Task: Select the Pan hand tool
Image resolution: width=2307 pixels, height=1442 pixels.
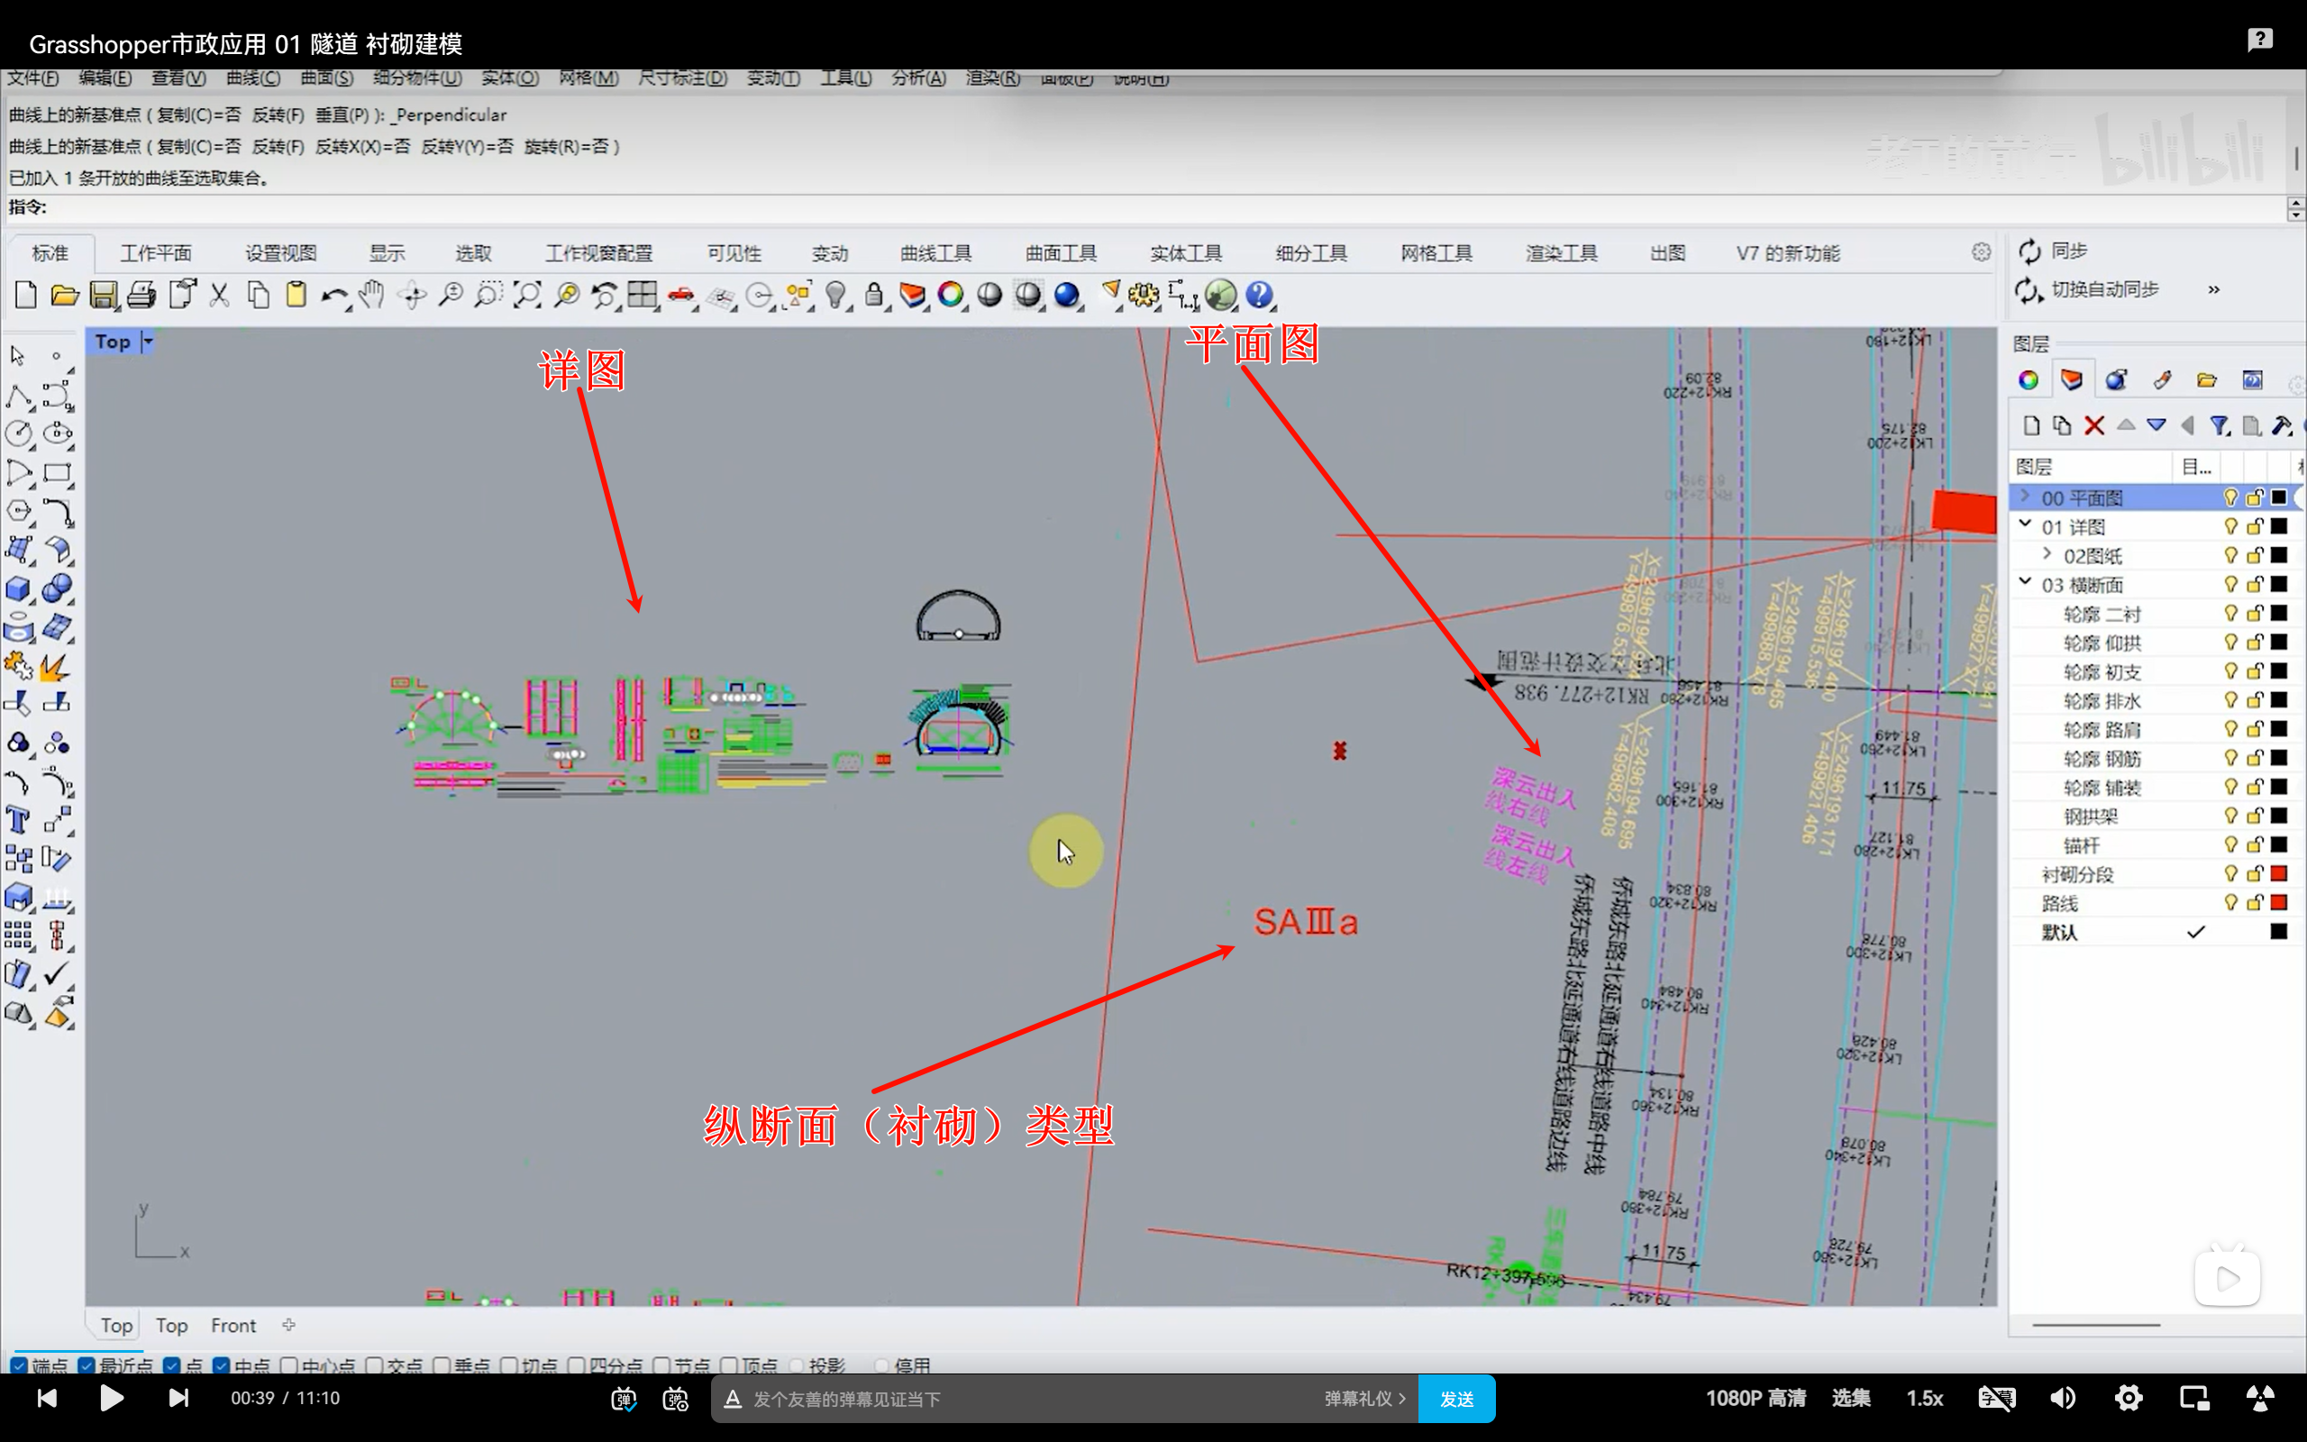Action: [x=372, y=295]
